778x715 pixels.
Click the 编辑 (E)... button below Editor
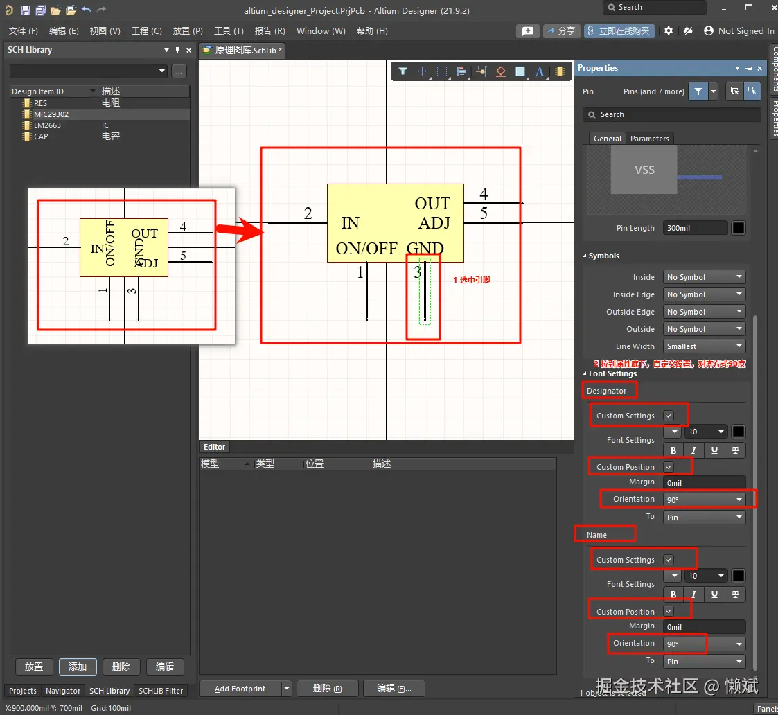coord(394,688)
